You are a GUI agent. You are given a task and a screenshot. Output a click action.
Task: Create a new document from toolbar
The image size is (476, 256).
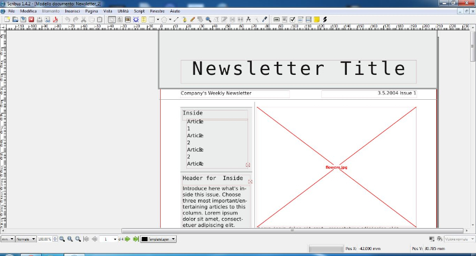[x=7, y=20]
